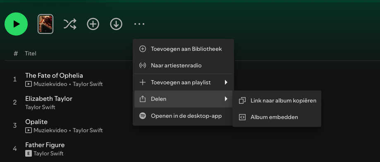The image size is (380, 162).
Task: Click the Titel column header
Action: point(31,53)
